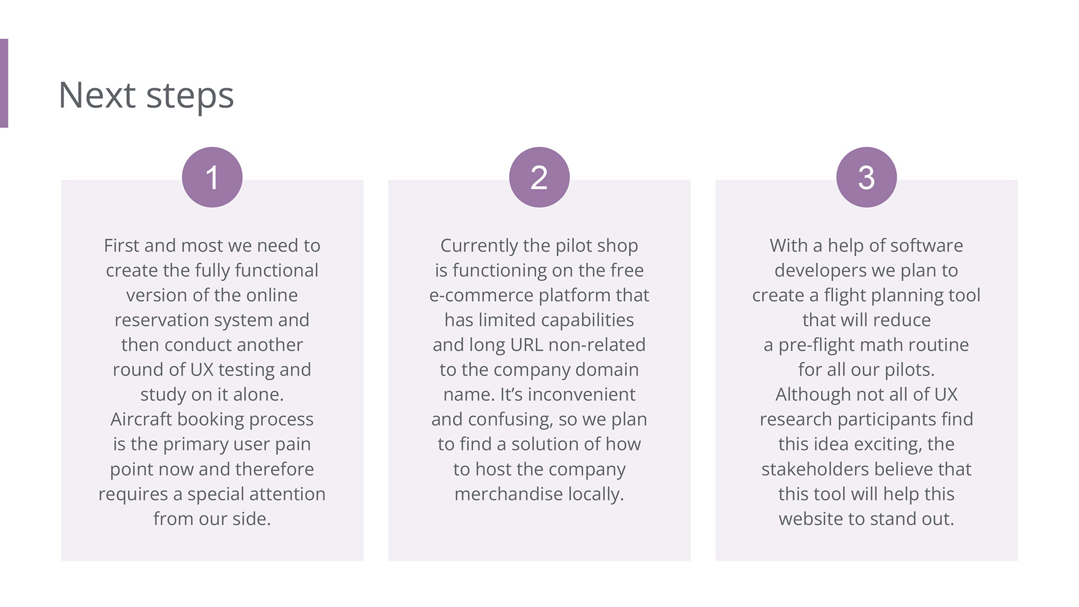
Task: Click the "create a flight planning tool" line
Action: point(866,295)
